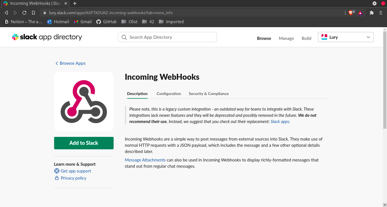This screenshot has height=207, width=387.
Task: Switch to the Configuration tab
Action: point(169,94)
